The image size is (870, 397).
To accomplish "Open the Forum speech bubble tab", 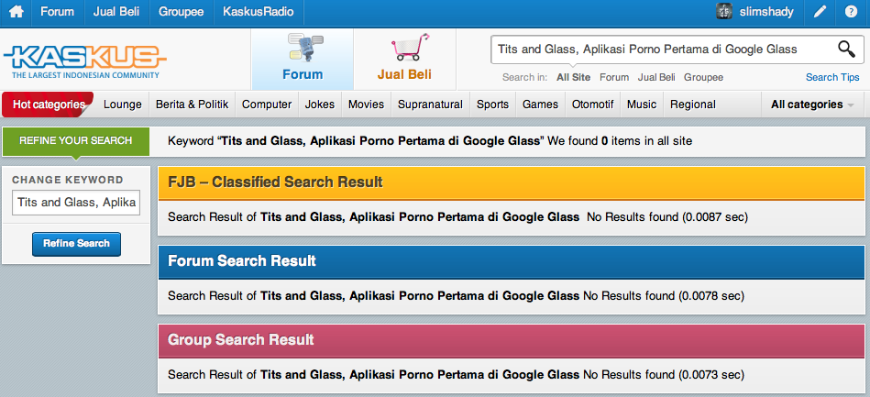I will click(302, 59).
